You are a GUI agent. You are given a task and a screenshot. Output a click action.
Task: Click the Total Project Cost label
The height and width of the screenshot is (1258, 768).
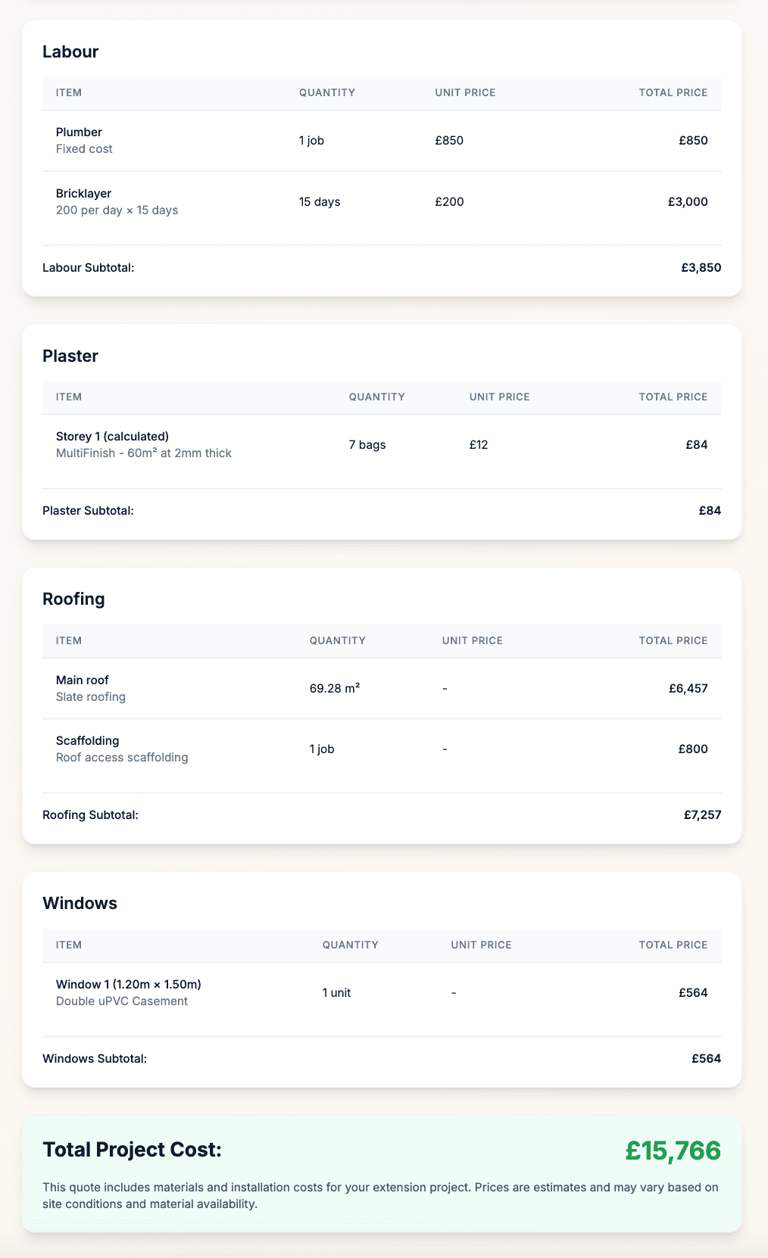(132, 1150)
